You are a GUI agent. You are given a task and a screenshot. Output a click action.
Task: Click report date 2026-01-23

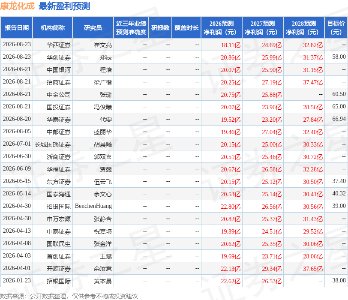click(17, 280)
